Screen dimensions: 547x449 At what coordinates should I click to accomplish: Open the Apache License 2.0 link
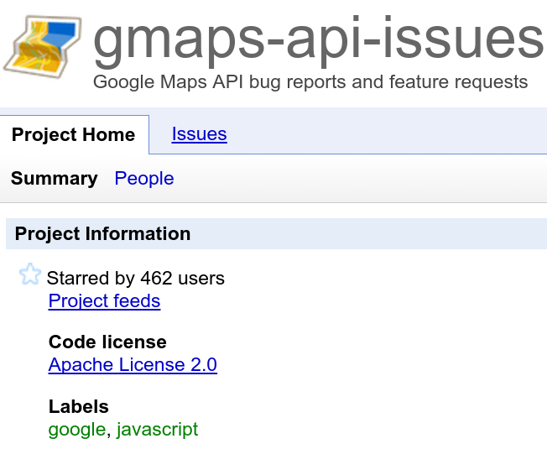coord(133,365)
